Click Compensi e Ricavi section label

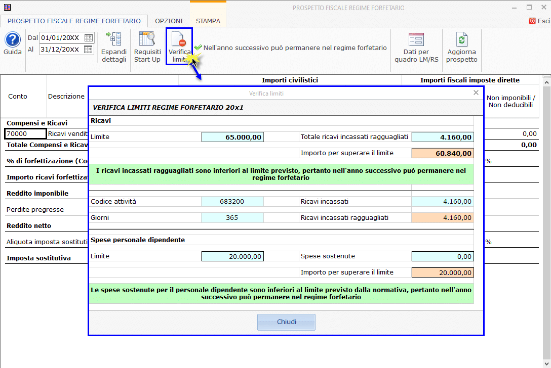37,123
